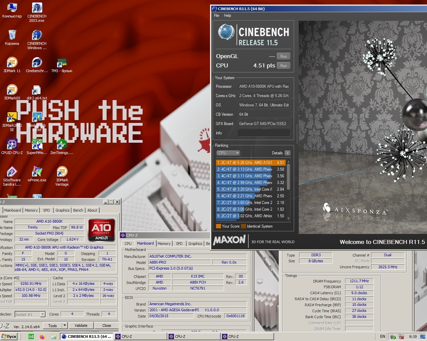The height and width of the screenshot is (341, 427).
Task: Click the AMD A10 processor logo in CPU-Z
Action: pos(101,230)
